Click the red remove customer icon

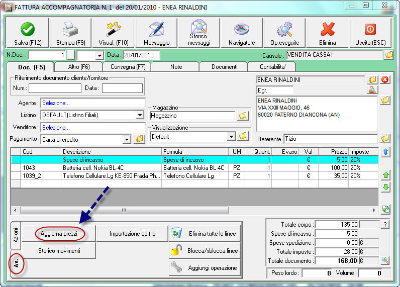385,79
